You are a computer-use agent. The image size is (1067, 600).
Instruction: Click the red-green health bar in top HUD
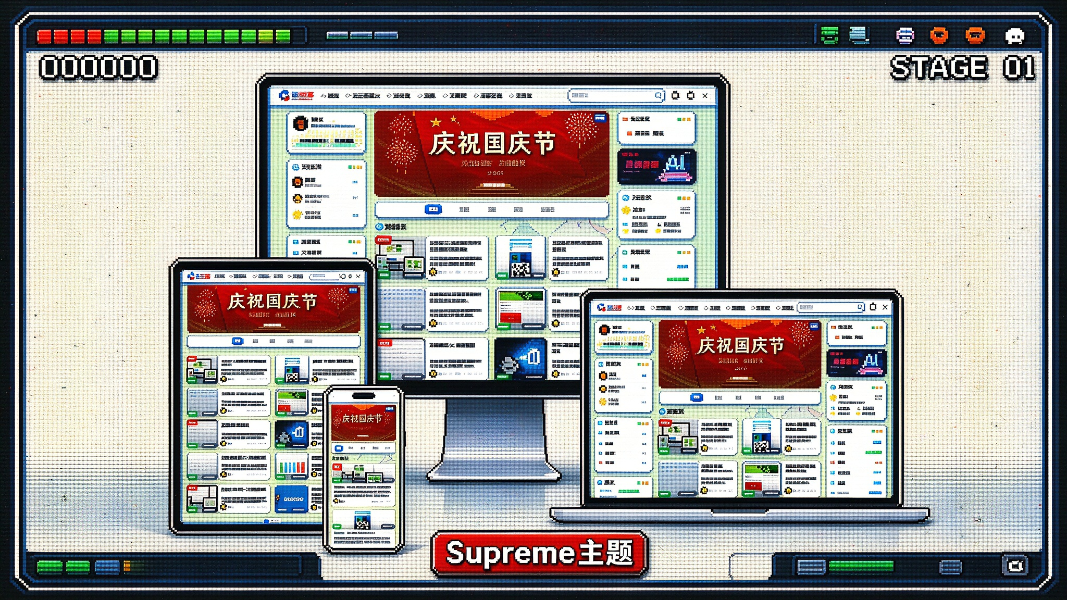coord(164,36)
